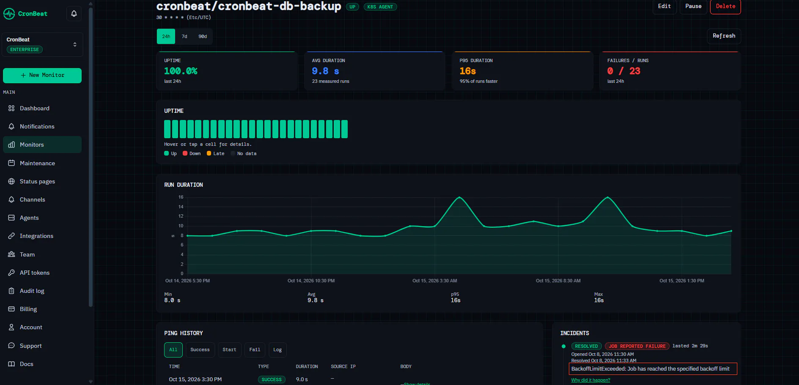This screenshot has height=385, width=799.
Task: Click the Integrations link icon
Action: point(11,236)
